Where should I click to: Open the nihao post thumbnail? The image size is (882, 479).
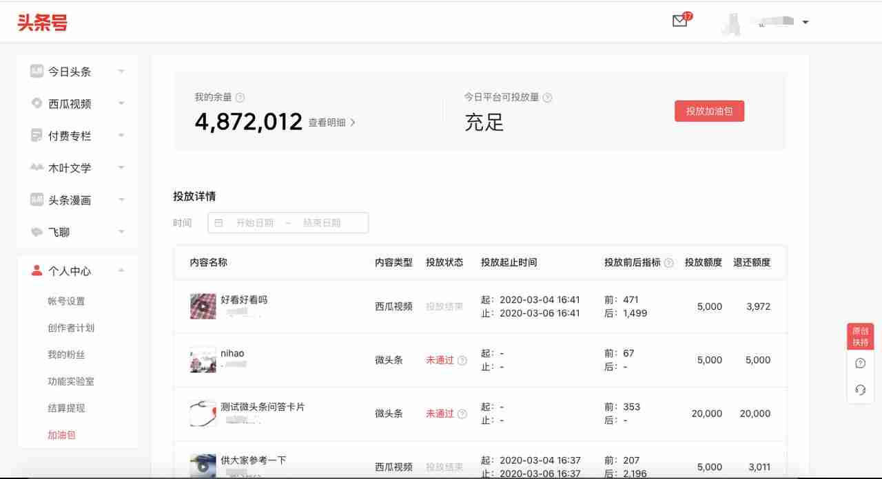pyautogui.click(x=203, y=360)
